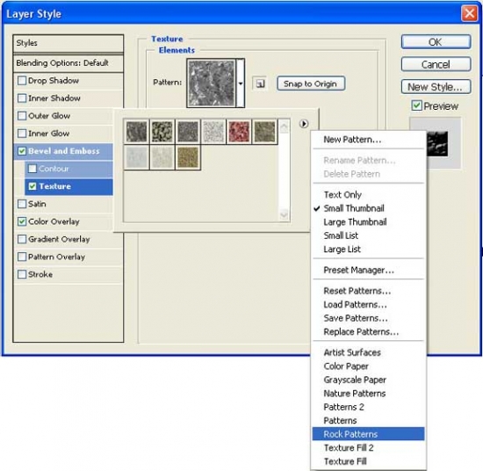This screenshot has width=483, height=471.
Task: Toggle the Preview checkbox
Action: (x=416, y=105)
